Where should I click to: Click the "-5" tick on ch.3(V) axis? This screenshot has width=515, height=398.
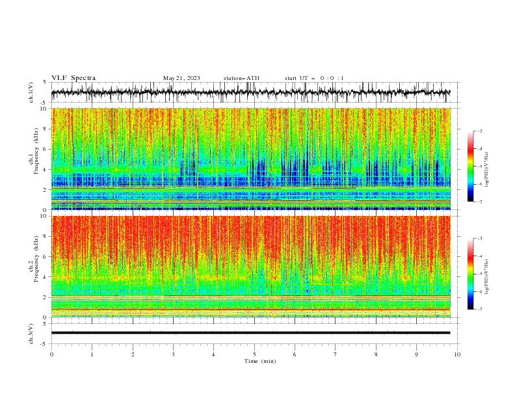pyautogui.click(x=44, y=344)
